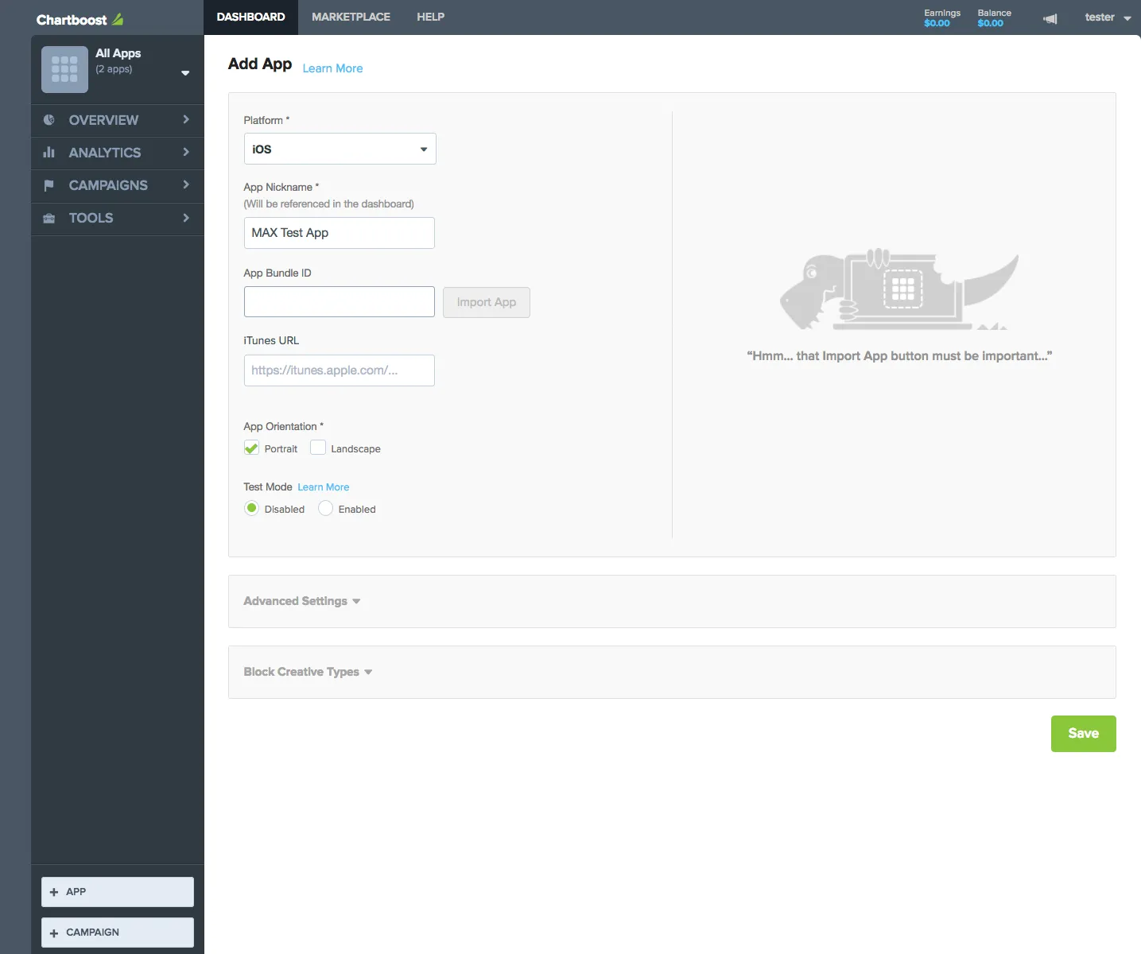This screenshot has height=954, width=1141.
Task: Open the announcements megaphone icon
Action: coord(1050,18)
